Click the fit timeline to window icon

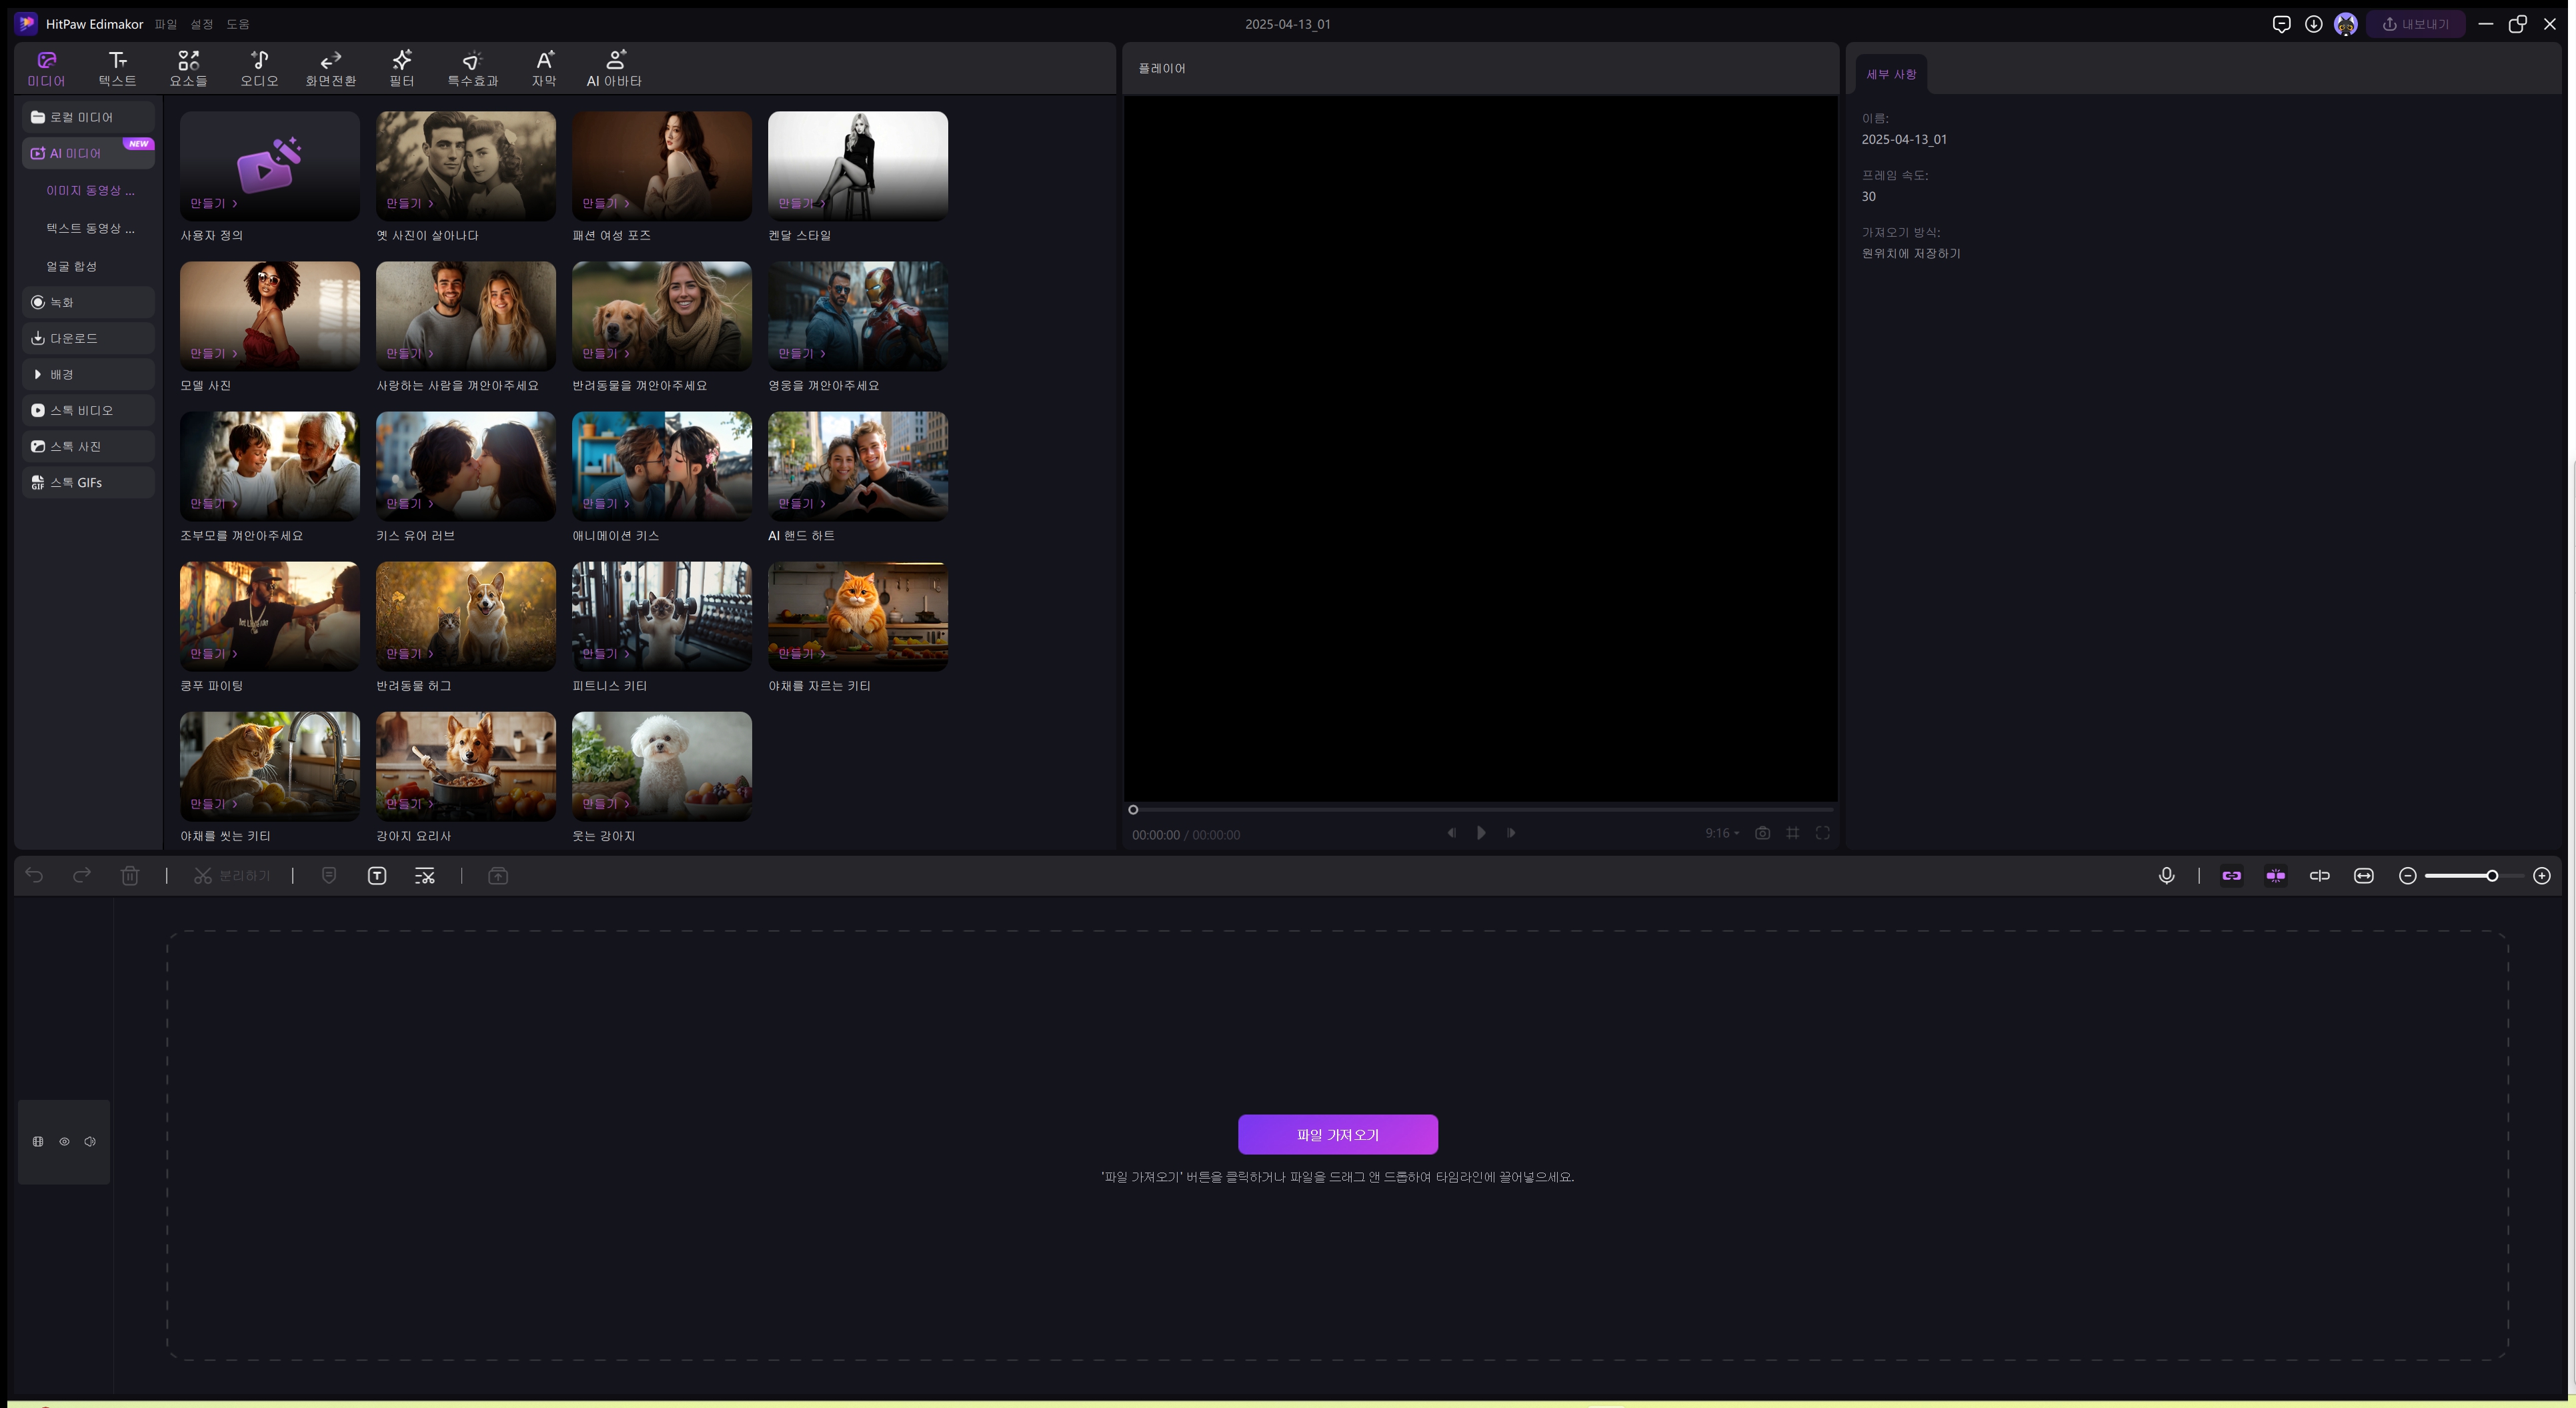pos(2363,876)
